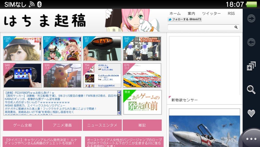The height and width of the screenshot is (147, 260).
Task: Open the 2395 RT thumbnail with hat girl
Action: tap(22, 49)
